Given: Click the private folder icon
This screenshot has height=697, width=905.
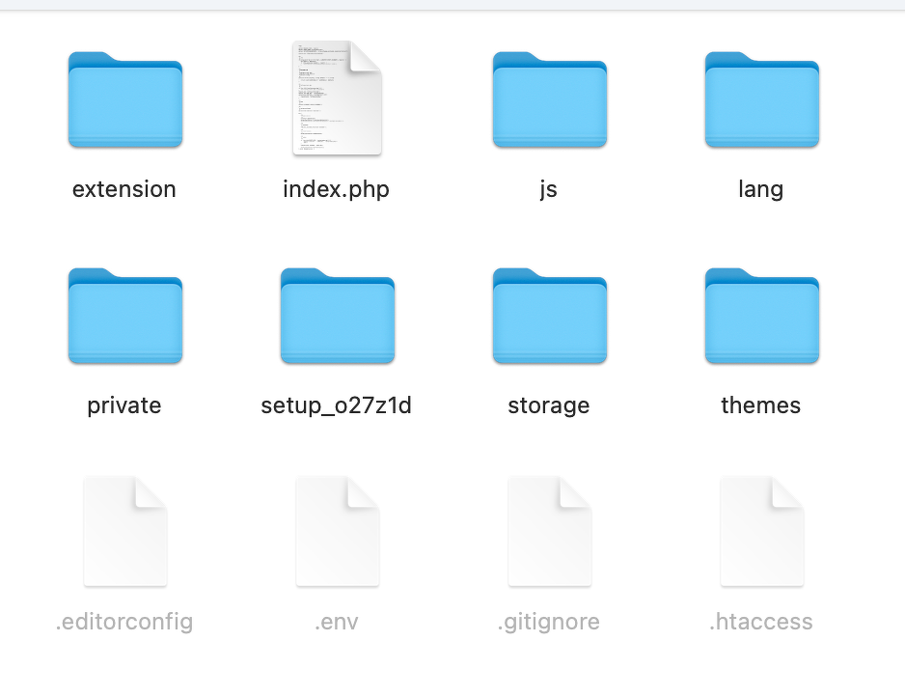Looking at the screenshot, I should [125, 316].
